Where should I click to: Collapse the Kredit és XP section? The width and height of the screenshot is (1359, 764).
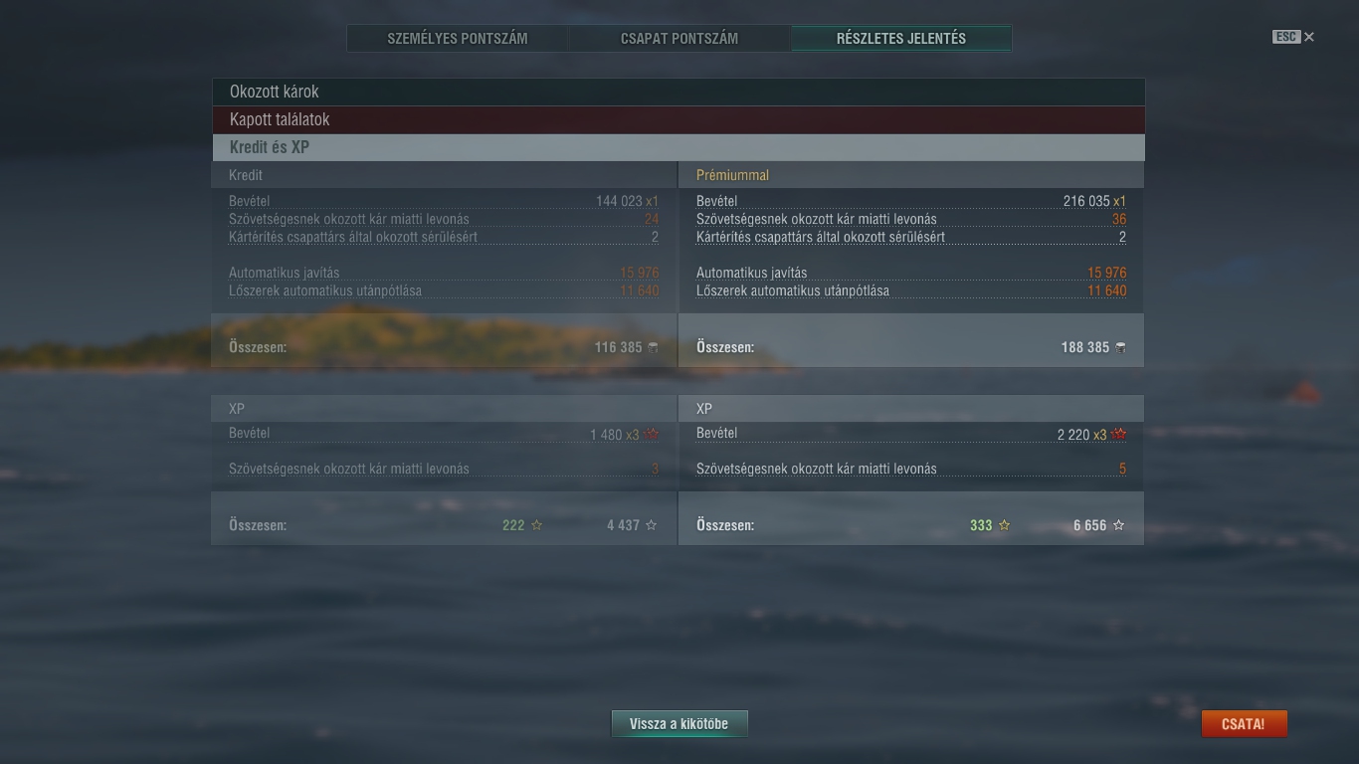pyautogui.click(x=679, y=147)
